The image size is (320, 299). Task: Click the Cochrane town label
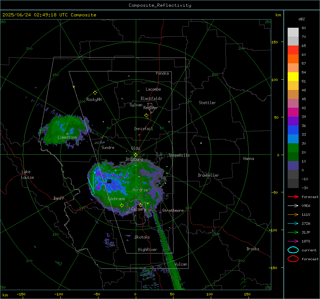click(x=116, y=199)
